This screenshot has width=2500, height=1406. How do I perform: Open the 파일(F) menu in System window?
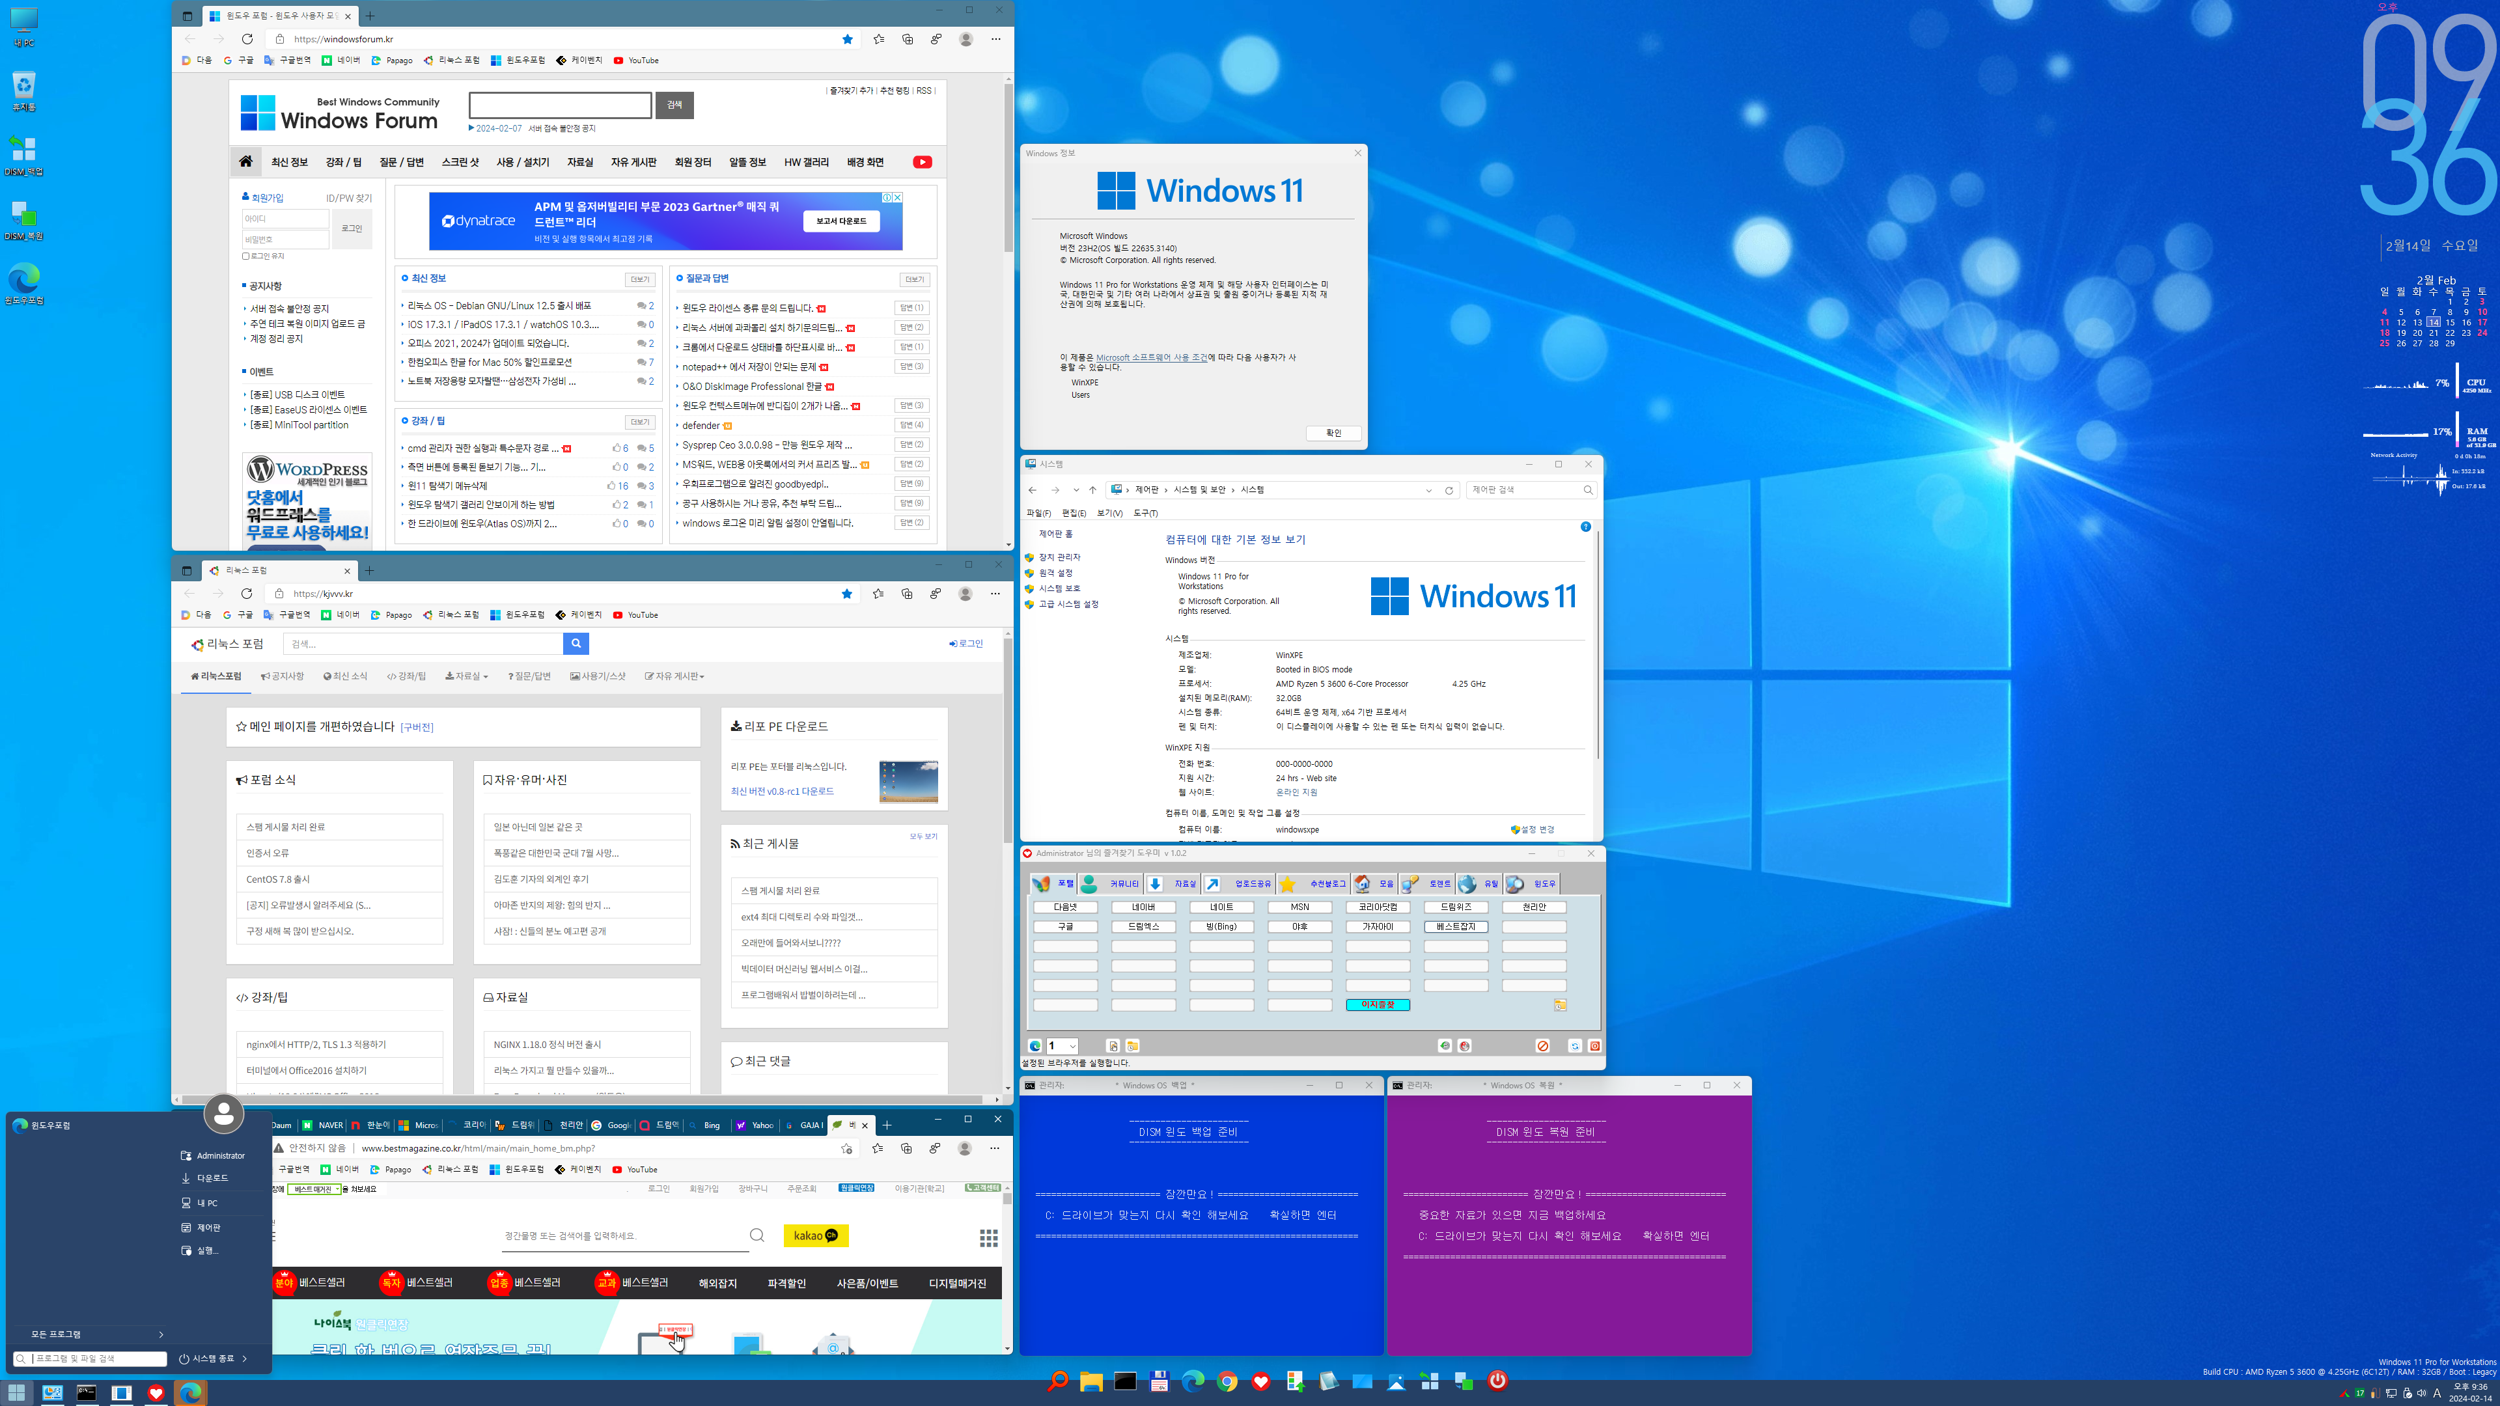pyautogui.click(x=1038, y=514)
